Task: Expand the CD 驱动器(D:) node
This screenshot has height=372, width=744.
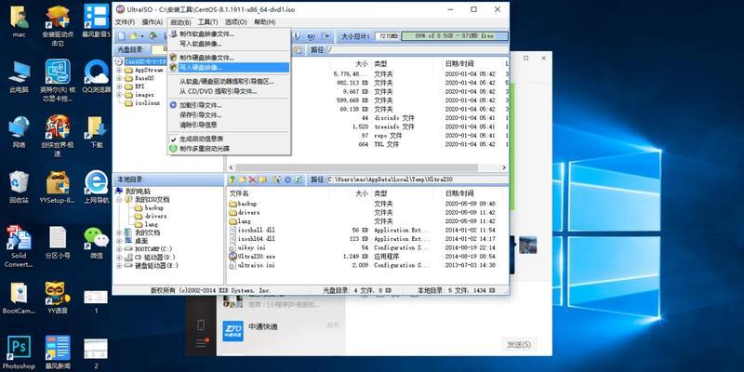Action: tap(119, 258)
